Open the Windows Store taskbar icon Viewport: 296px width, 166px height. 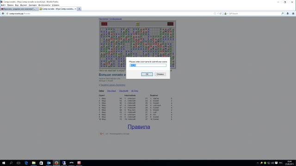tap(41, 163)
